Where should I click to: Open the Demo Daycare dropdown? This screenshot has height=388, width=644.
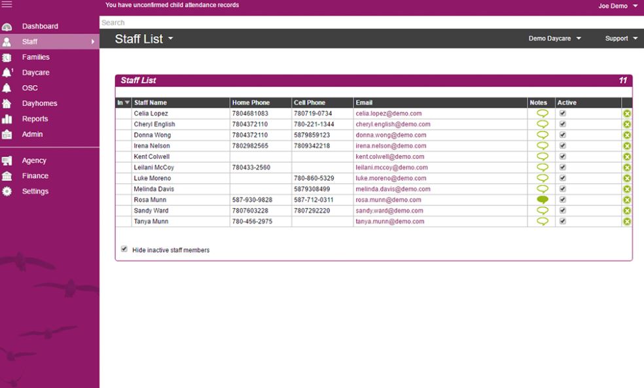click(554, 38)
